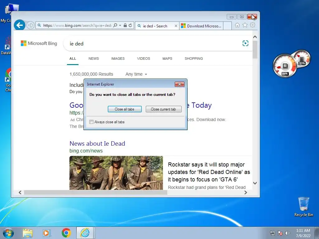Open the News about Ie Dead link
319x239 pixels.
pyautogui.click(x=97, y=143)
